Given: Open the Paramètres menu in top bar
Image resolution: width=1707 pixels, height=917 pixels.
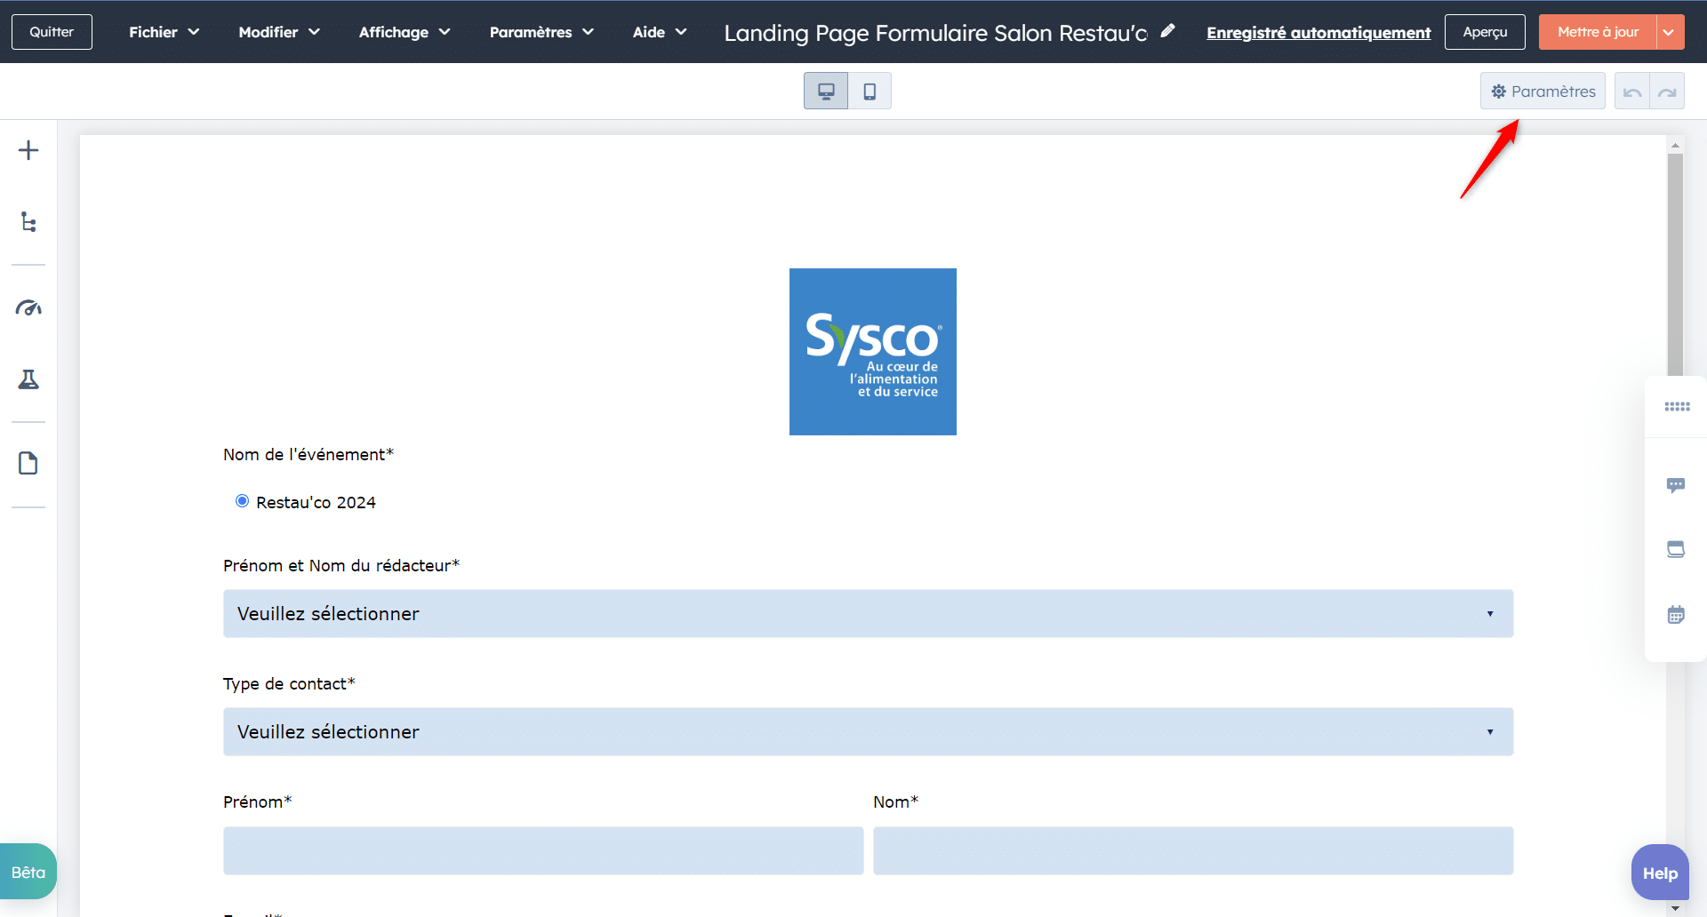Looking at the screenshot, I should (x=541, y=32).
